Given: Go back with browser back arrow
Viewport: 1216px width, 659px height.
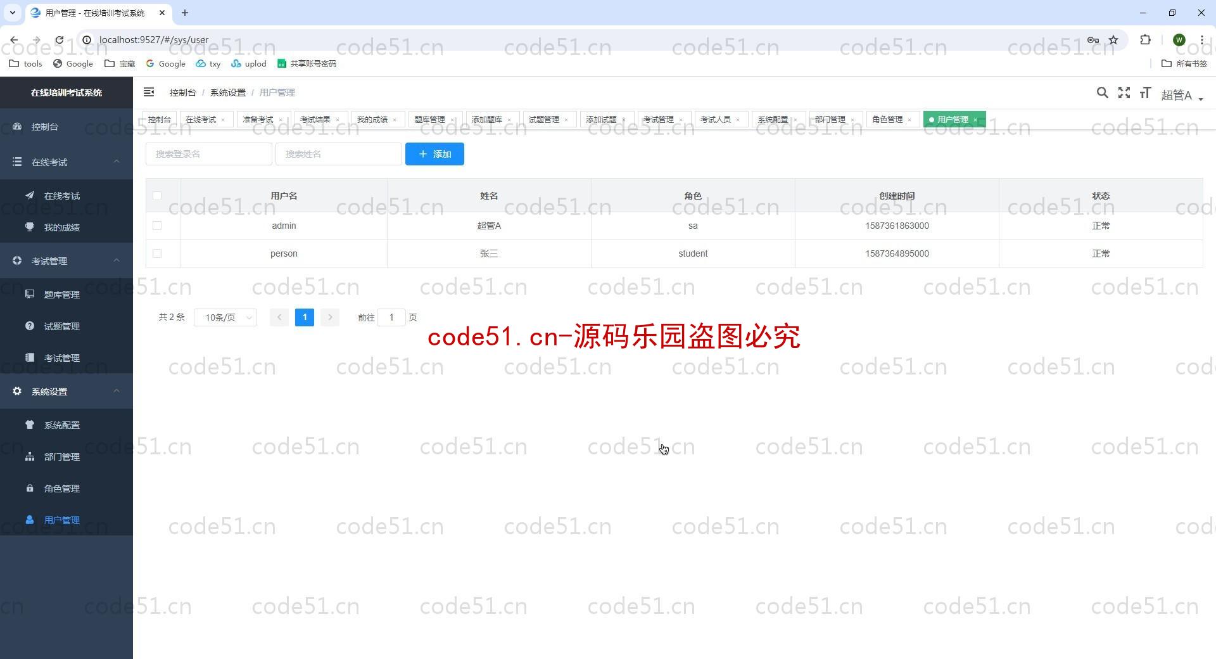Looking at the screenshot, I should [x=14, y=40].
